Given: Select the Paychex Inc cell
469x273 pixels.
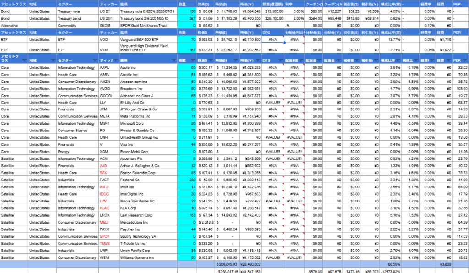Looking at the screenshot, I should (x=148, y=229).
